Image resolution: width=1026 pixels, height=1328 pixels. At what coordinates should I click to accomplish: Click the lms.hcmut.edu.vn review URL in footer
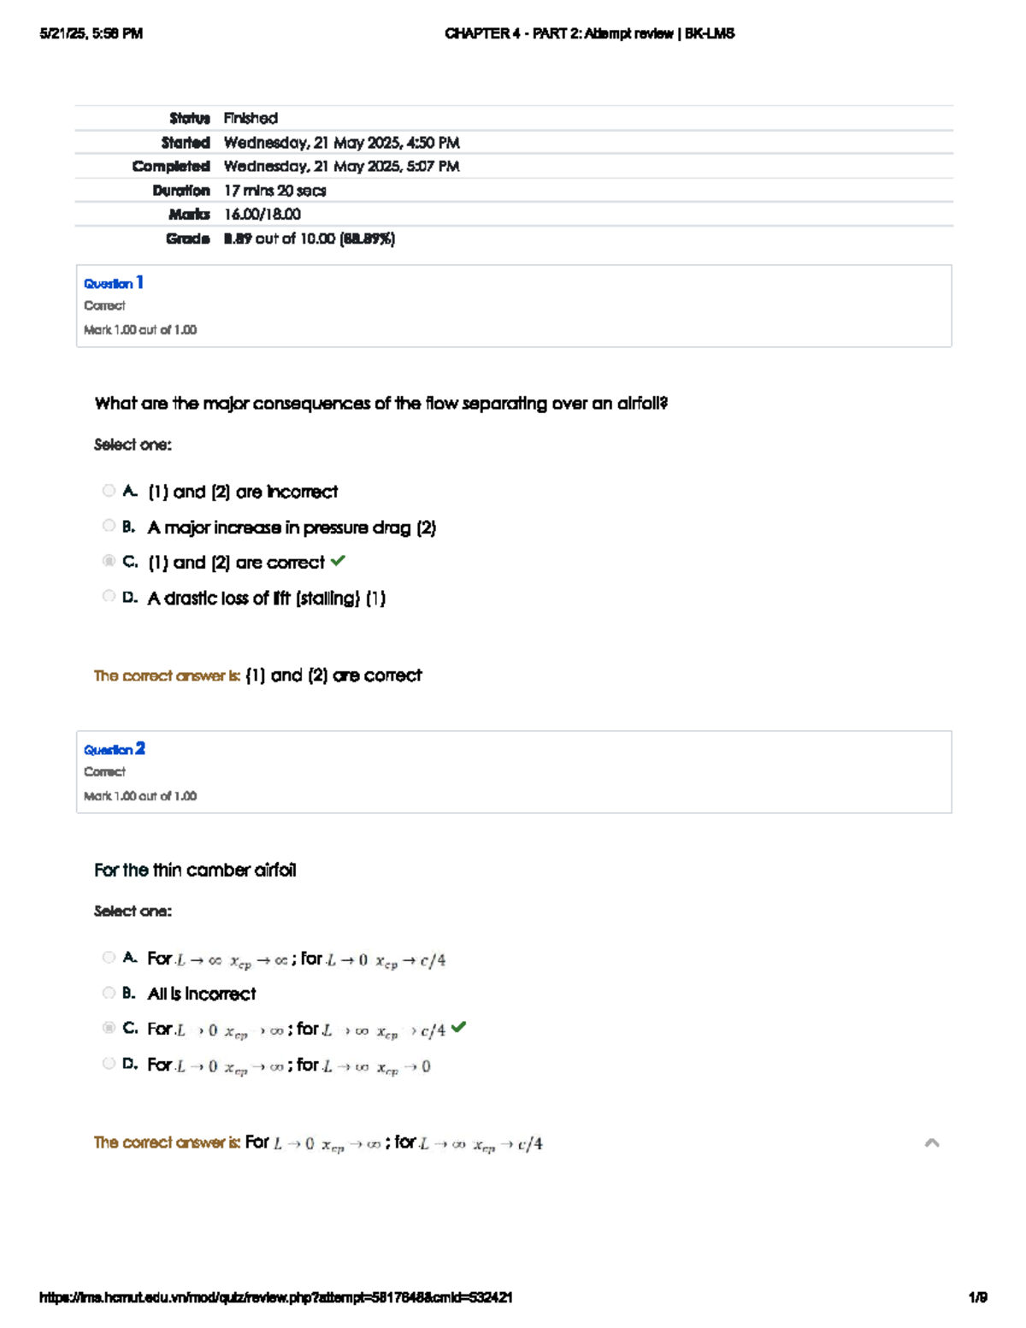tap(276, 1297)
